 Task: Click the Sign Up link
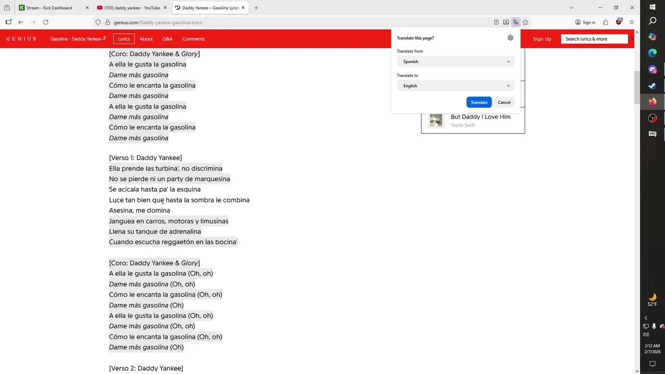[x=542, y=39]
